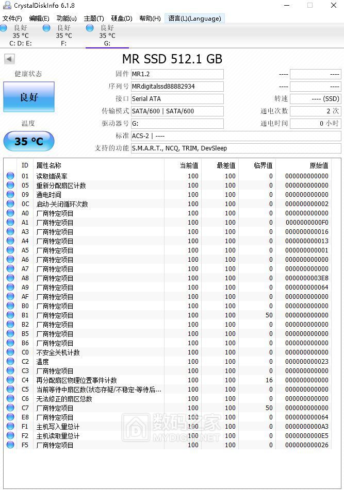Viewport: 344px width, 490px height.
Task: Open the 主题(T) menu
Action: tap(94, 19)
